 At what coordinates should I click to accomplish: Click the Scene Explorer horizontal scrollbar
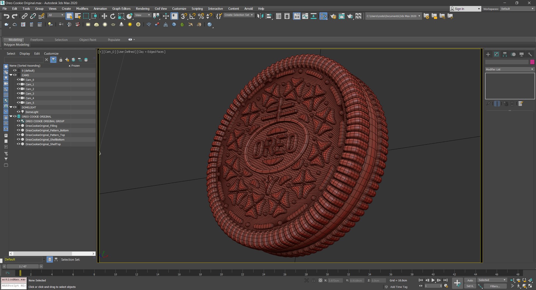pyautogui.click(x=42, y=254)
